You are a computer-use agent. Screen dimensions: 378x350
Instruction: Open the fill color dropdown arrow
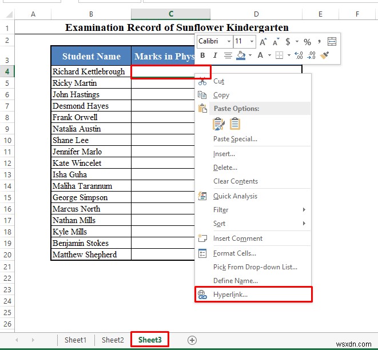(250, 55)
